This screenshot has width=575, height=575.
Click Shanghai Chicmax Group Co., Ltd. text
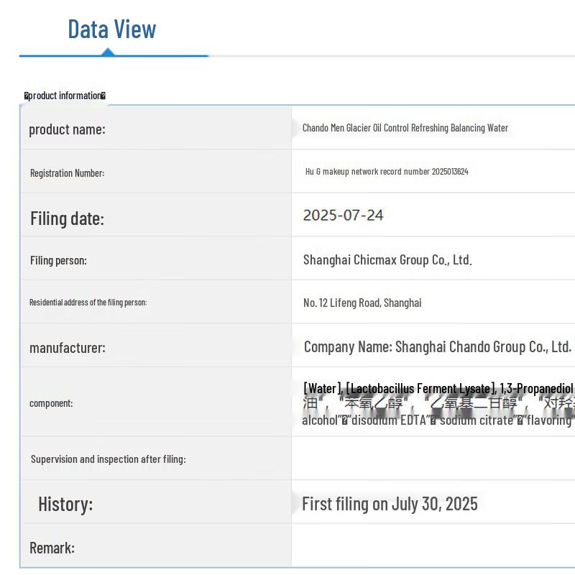(387, 260)
